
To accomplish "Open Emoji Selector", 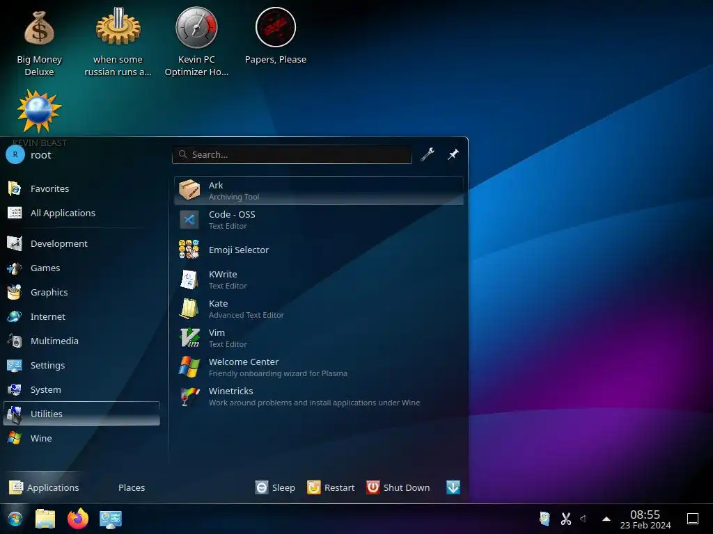I will click(x=319, y=250).
